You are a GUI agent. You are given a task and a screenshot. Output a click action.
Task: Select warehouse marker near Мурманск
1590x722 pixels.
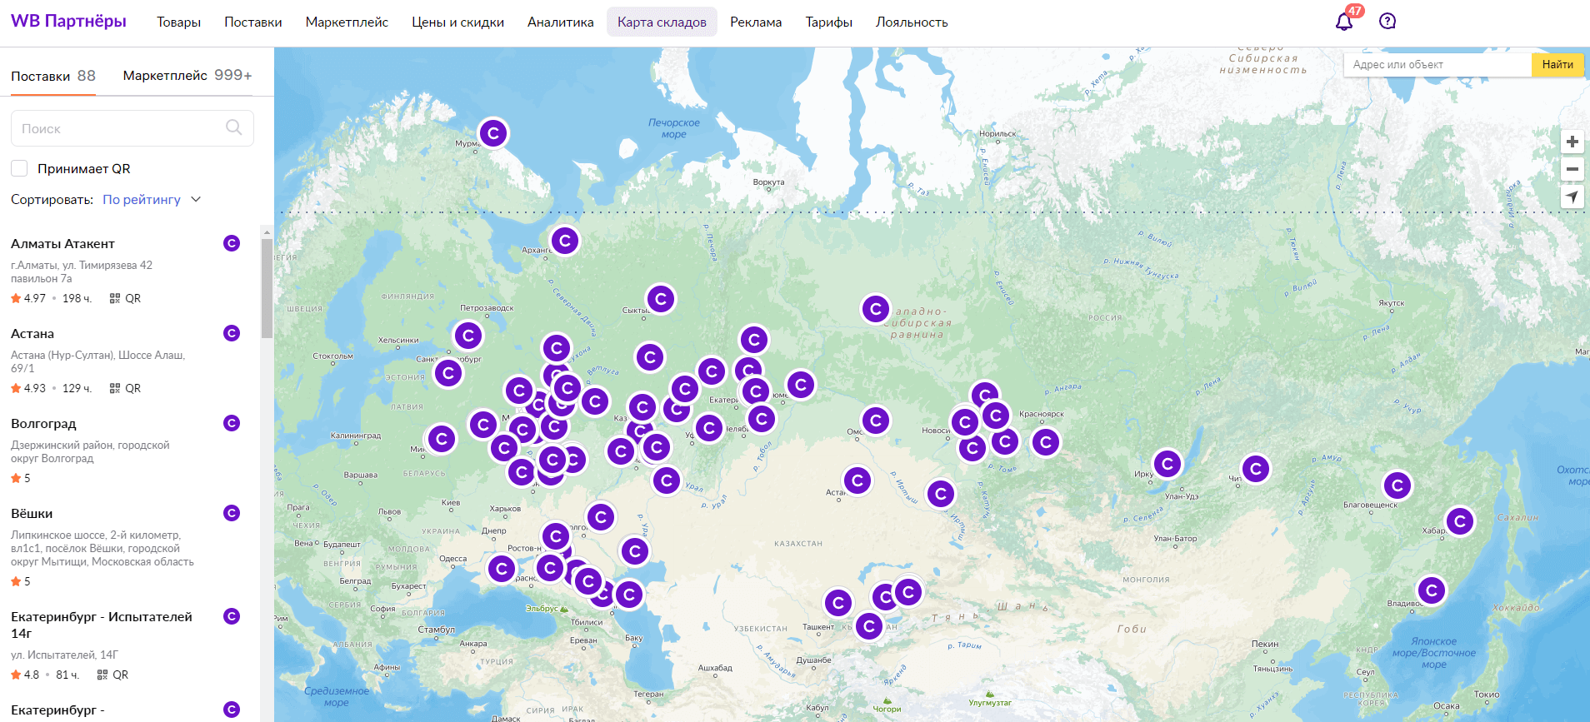click(x=493, y=133)
